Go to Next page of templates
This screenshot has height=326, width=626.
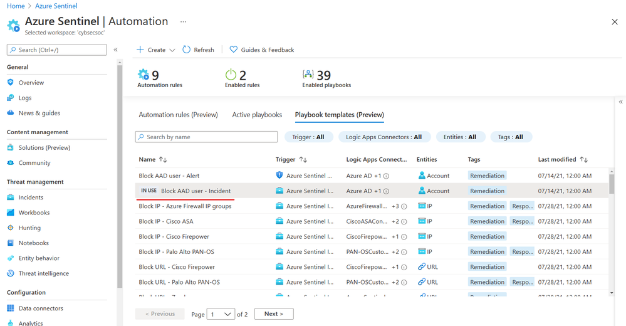[274, 314]
